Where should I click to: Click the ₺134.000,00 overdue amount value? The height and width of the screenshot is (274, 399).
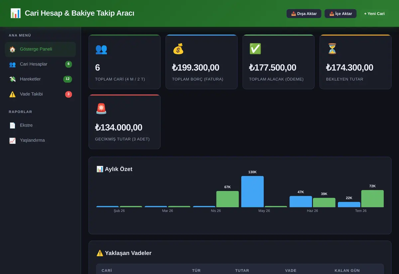[x=119, y=128]
